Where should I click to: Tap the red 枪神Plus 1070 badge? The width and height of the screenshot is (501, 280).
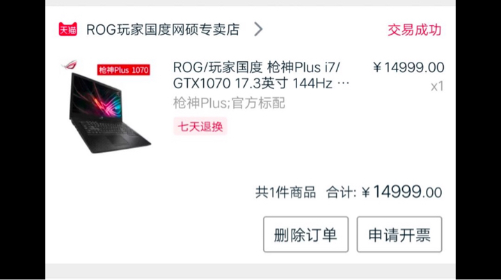(x=124, y=70)
